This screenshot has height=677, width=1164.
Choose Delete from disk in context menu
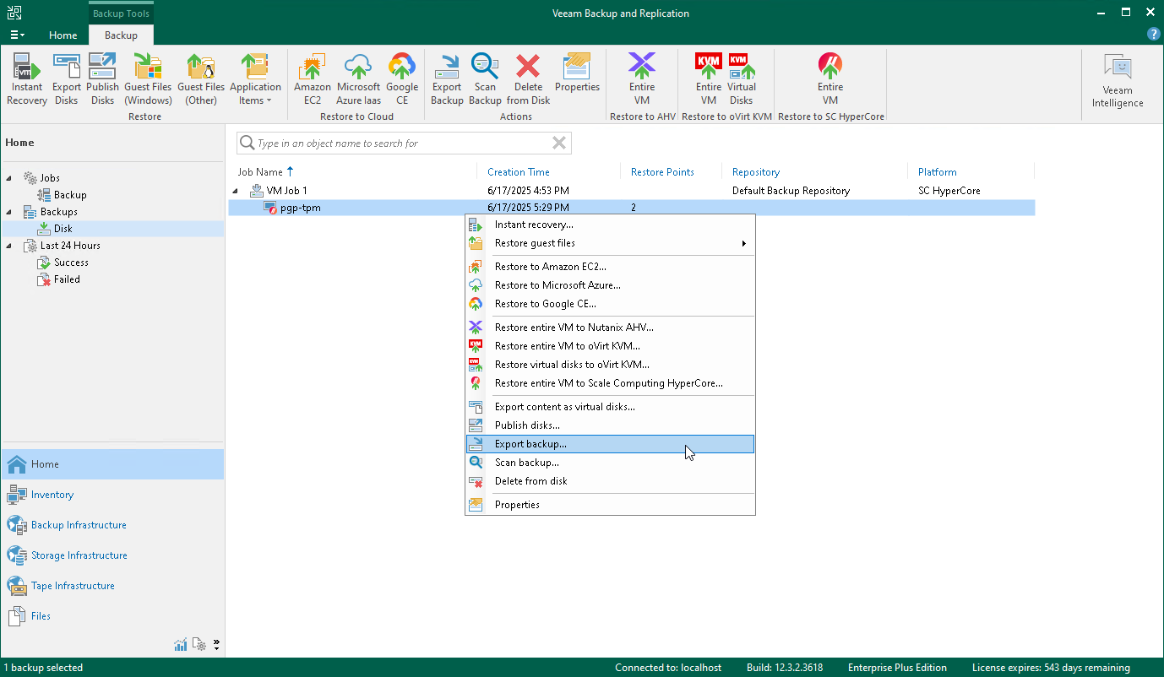click(610, 481)
